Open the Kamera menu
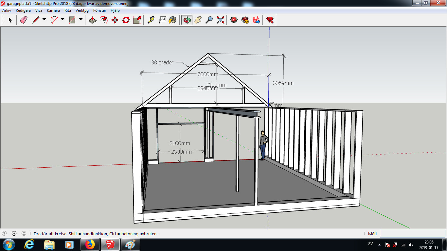The height and width of the screenshot is (251, 447). point(53,10)
